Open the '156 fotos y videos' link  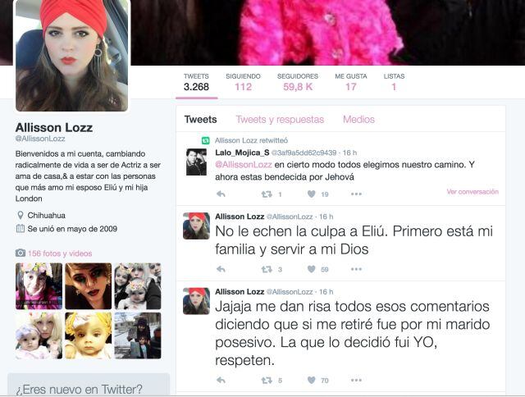coord(60,253)
